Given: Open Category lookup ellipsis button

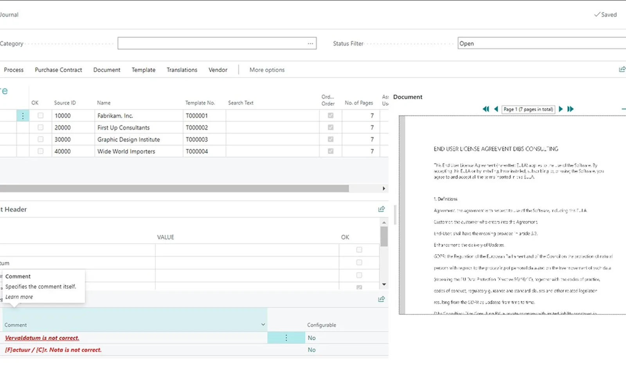Looking at the screenshot, I should point(310,43).
